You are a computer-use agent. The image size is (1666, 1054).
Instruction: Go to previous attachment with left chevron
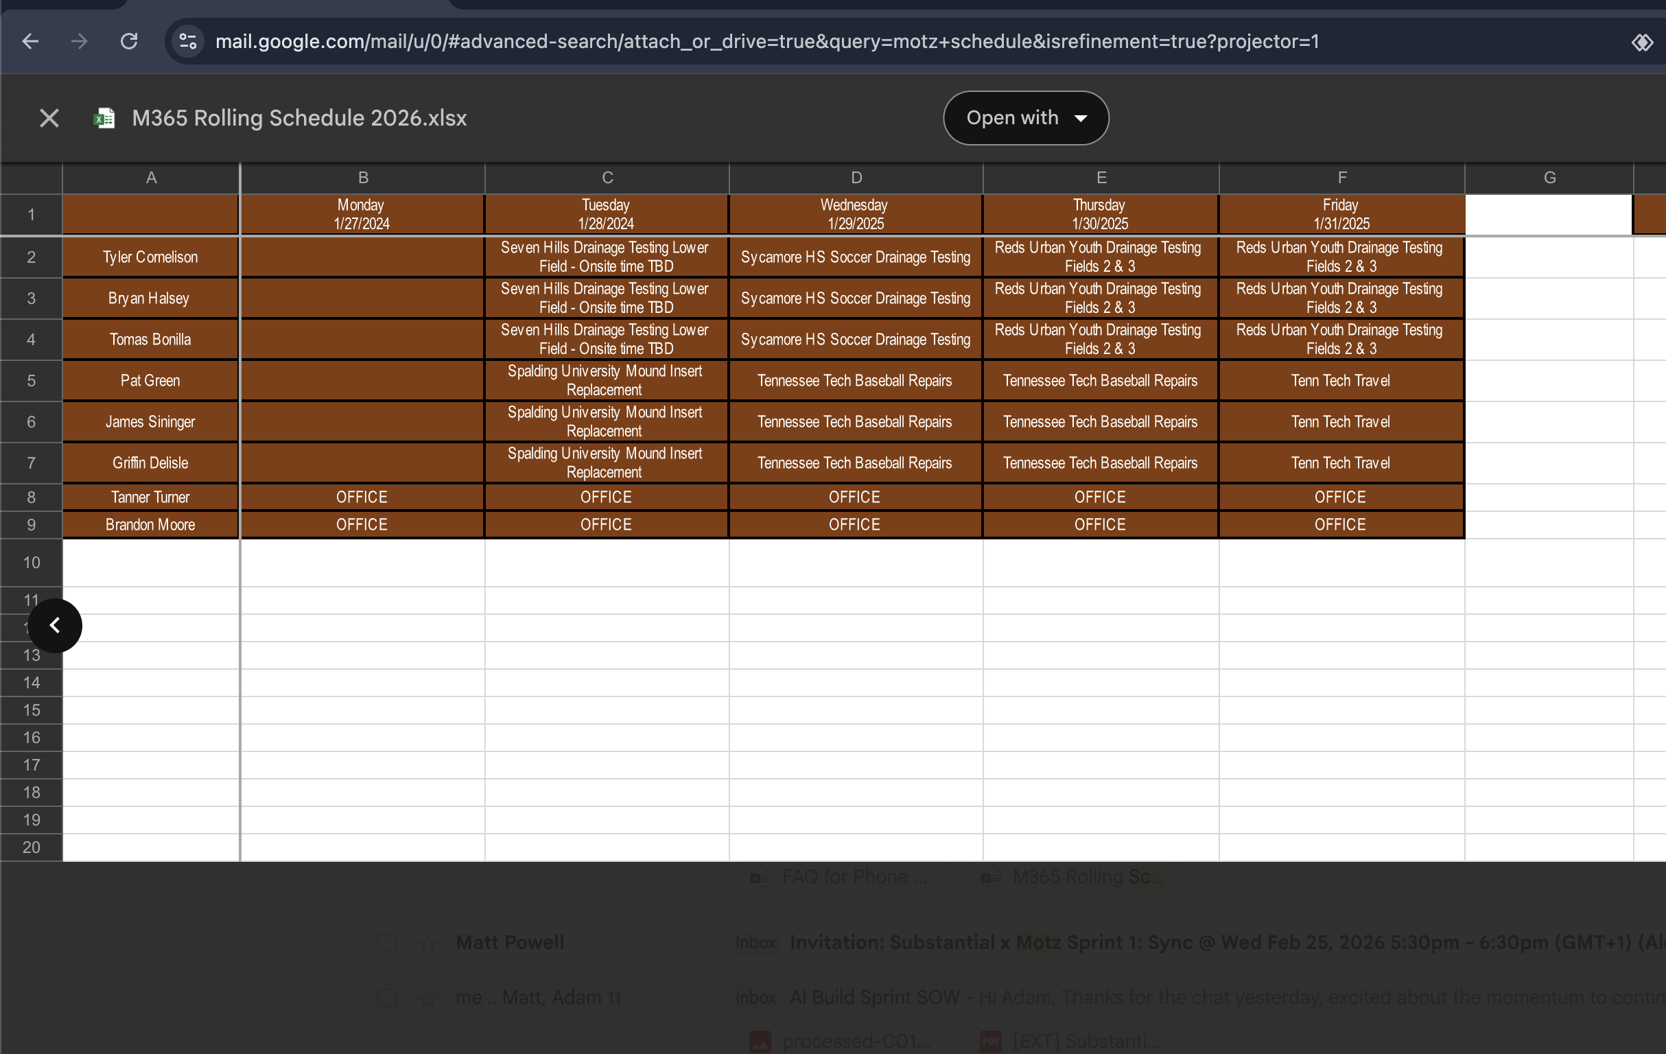coord(55,626)
